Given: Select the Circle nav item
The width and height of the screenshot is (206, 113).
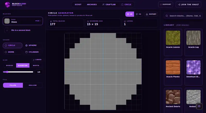Looking at the screenshot, I should [126, 4].
